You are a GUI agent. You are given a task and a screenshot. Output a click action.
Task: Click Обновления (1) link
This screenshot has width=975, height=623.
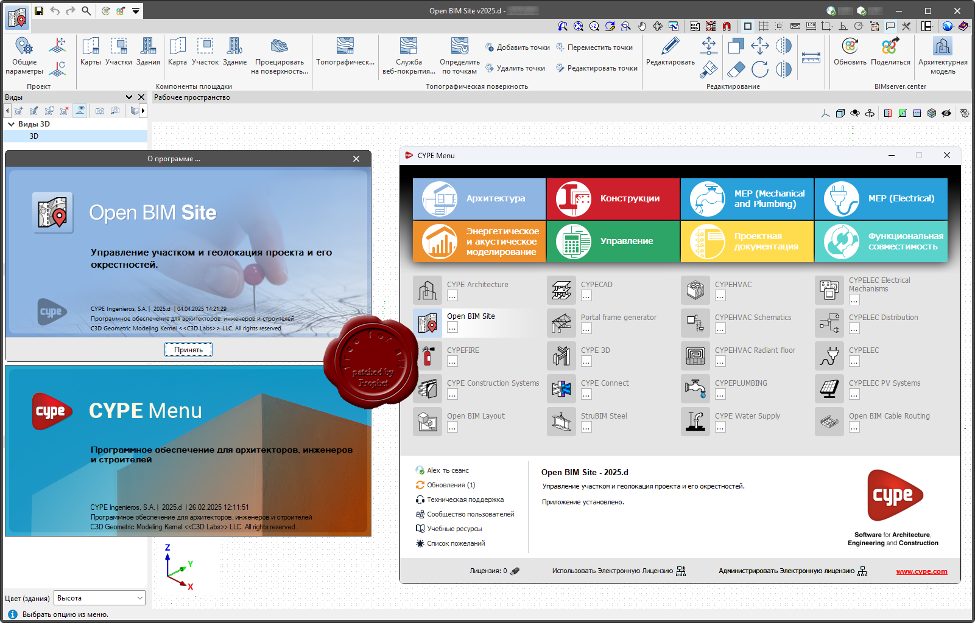tap(451, 485)
